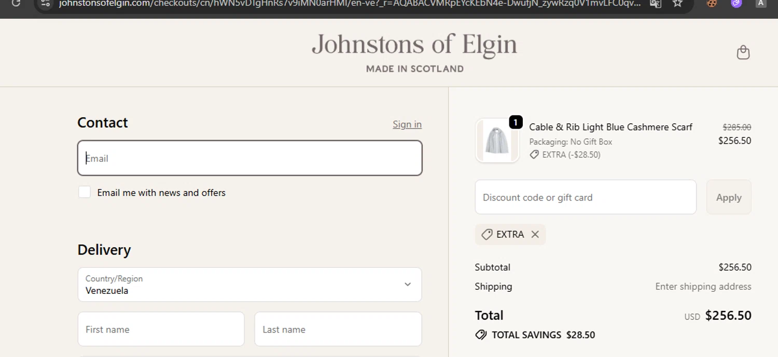Click the Discount code or gift card field
Viewport: 778px width, 357px height.
(586, 197)
